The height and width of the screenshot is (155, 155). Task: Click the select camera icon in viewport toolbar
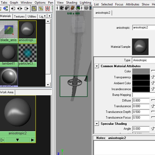(x=61, y=8)
